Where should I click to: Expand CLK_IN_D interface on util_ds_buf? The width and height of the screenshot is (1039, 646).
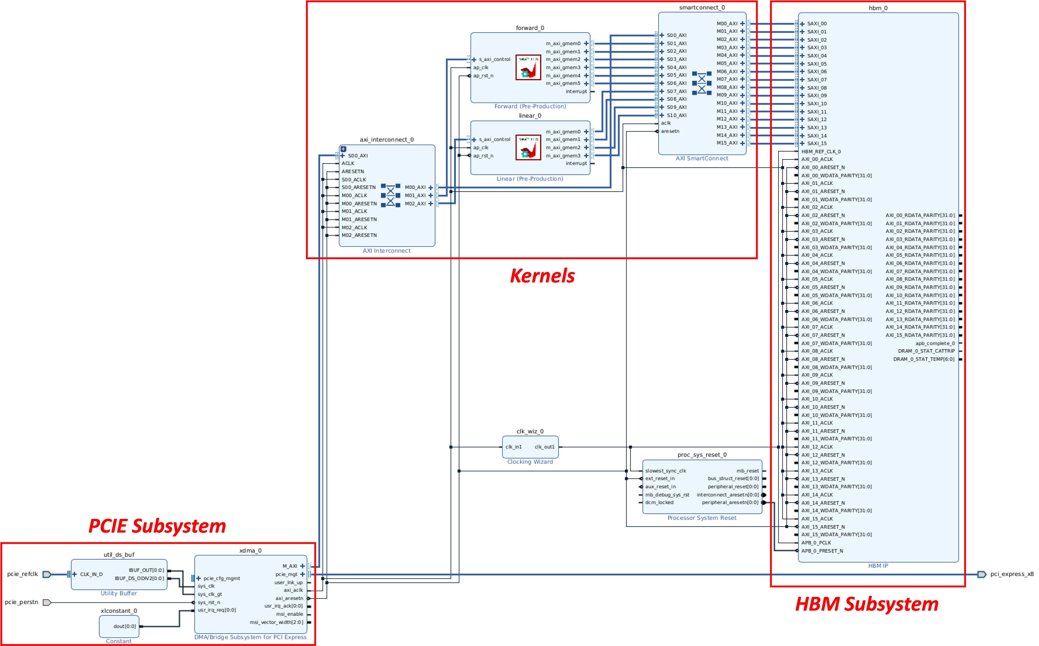coord(74,574)
